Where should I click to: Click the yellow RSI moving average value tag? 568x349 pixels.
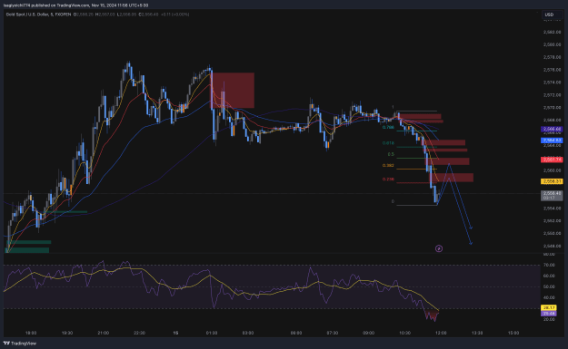549,308
